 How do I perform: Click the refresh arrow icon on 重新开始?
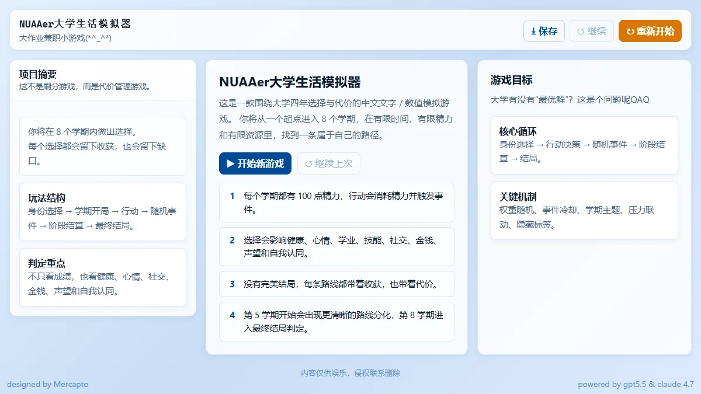[630, 32]
